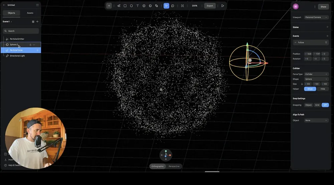Activate the Select arrow tool
334x185 pixels.
pos(166,6)
